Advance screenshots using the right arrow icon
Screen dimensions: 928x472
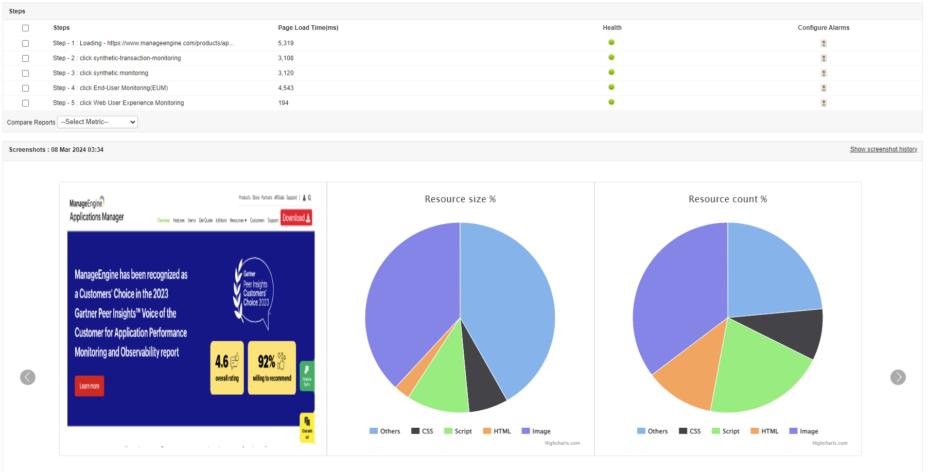tap(898, 377)
